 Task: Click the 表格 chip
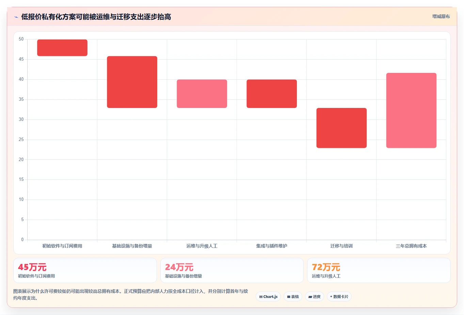coord(293,297)
